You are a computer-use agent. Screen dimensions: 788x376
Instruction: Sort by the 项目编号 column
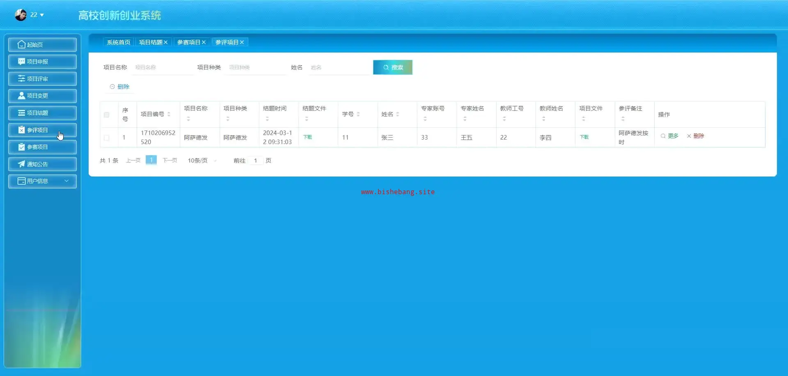point(169,114)
